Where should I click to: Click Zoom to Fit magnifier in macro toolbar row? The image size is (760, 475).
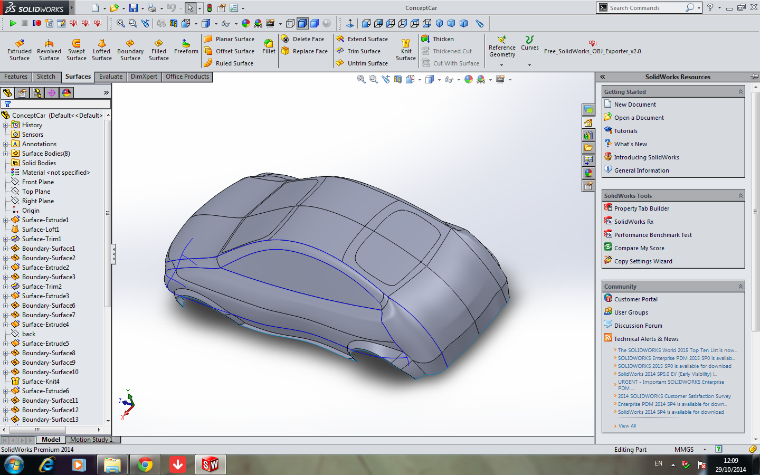(121, 23)
